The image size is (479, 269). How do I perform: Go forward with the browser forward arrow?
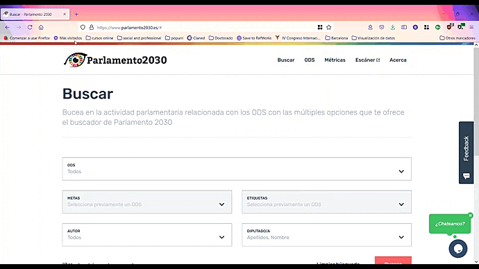(x=19, y=27)
